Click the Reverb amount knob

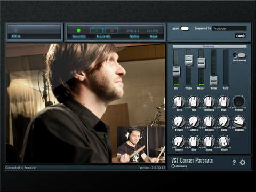click(179, 141)
